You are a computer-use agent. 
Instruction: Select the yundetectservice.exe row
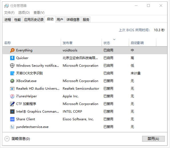[85, 127]
